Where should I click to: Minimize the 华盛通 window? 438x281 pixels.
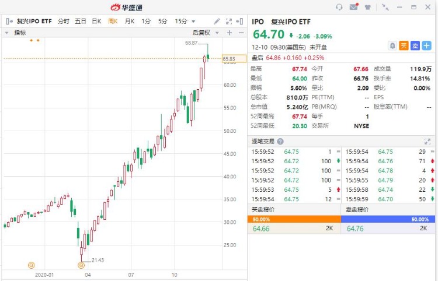pyautogui.click(x=399, y=7)
